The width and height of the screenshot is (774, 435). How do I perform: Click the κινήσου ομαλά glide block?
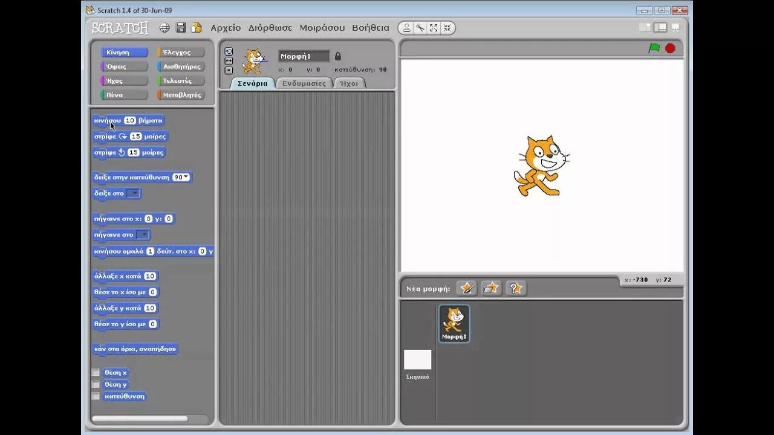coord(153,251)
